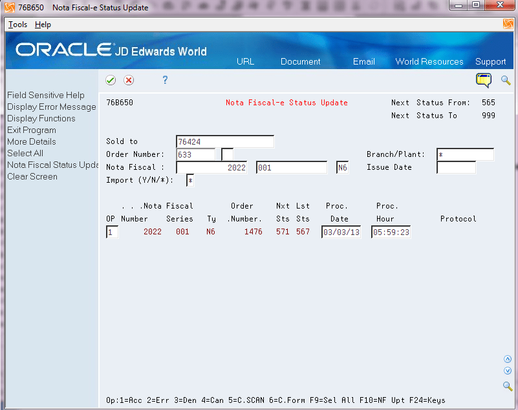Click the bottom-right magnifier search icon
This screenshot has height=410, width=518.
[508, 386]
